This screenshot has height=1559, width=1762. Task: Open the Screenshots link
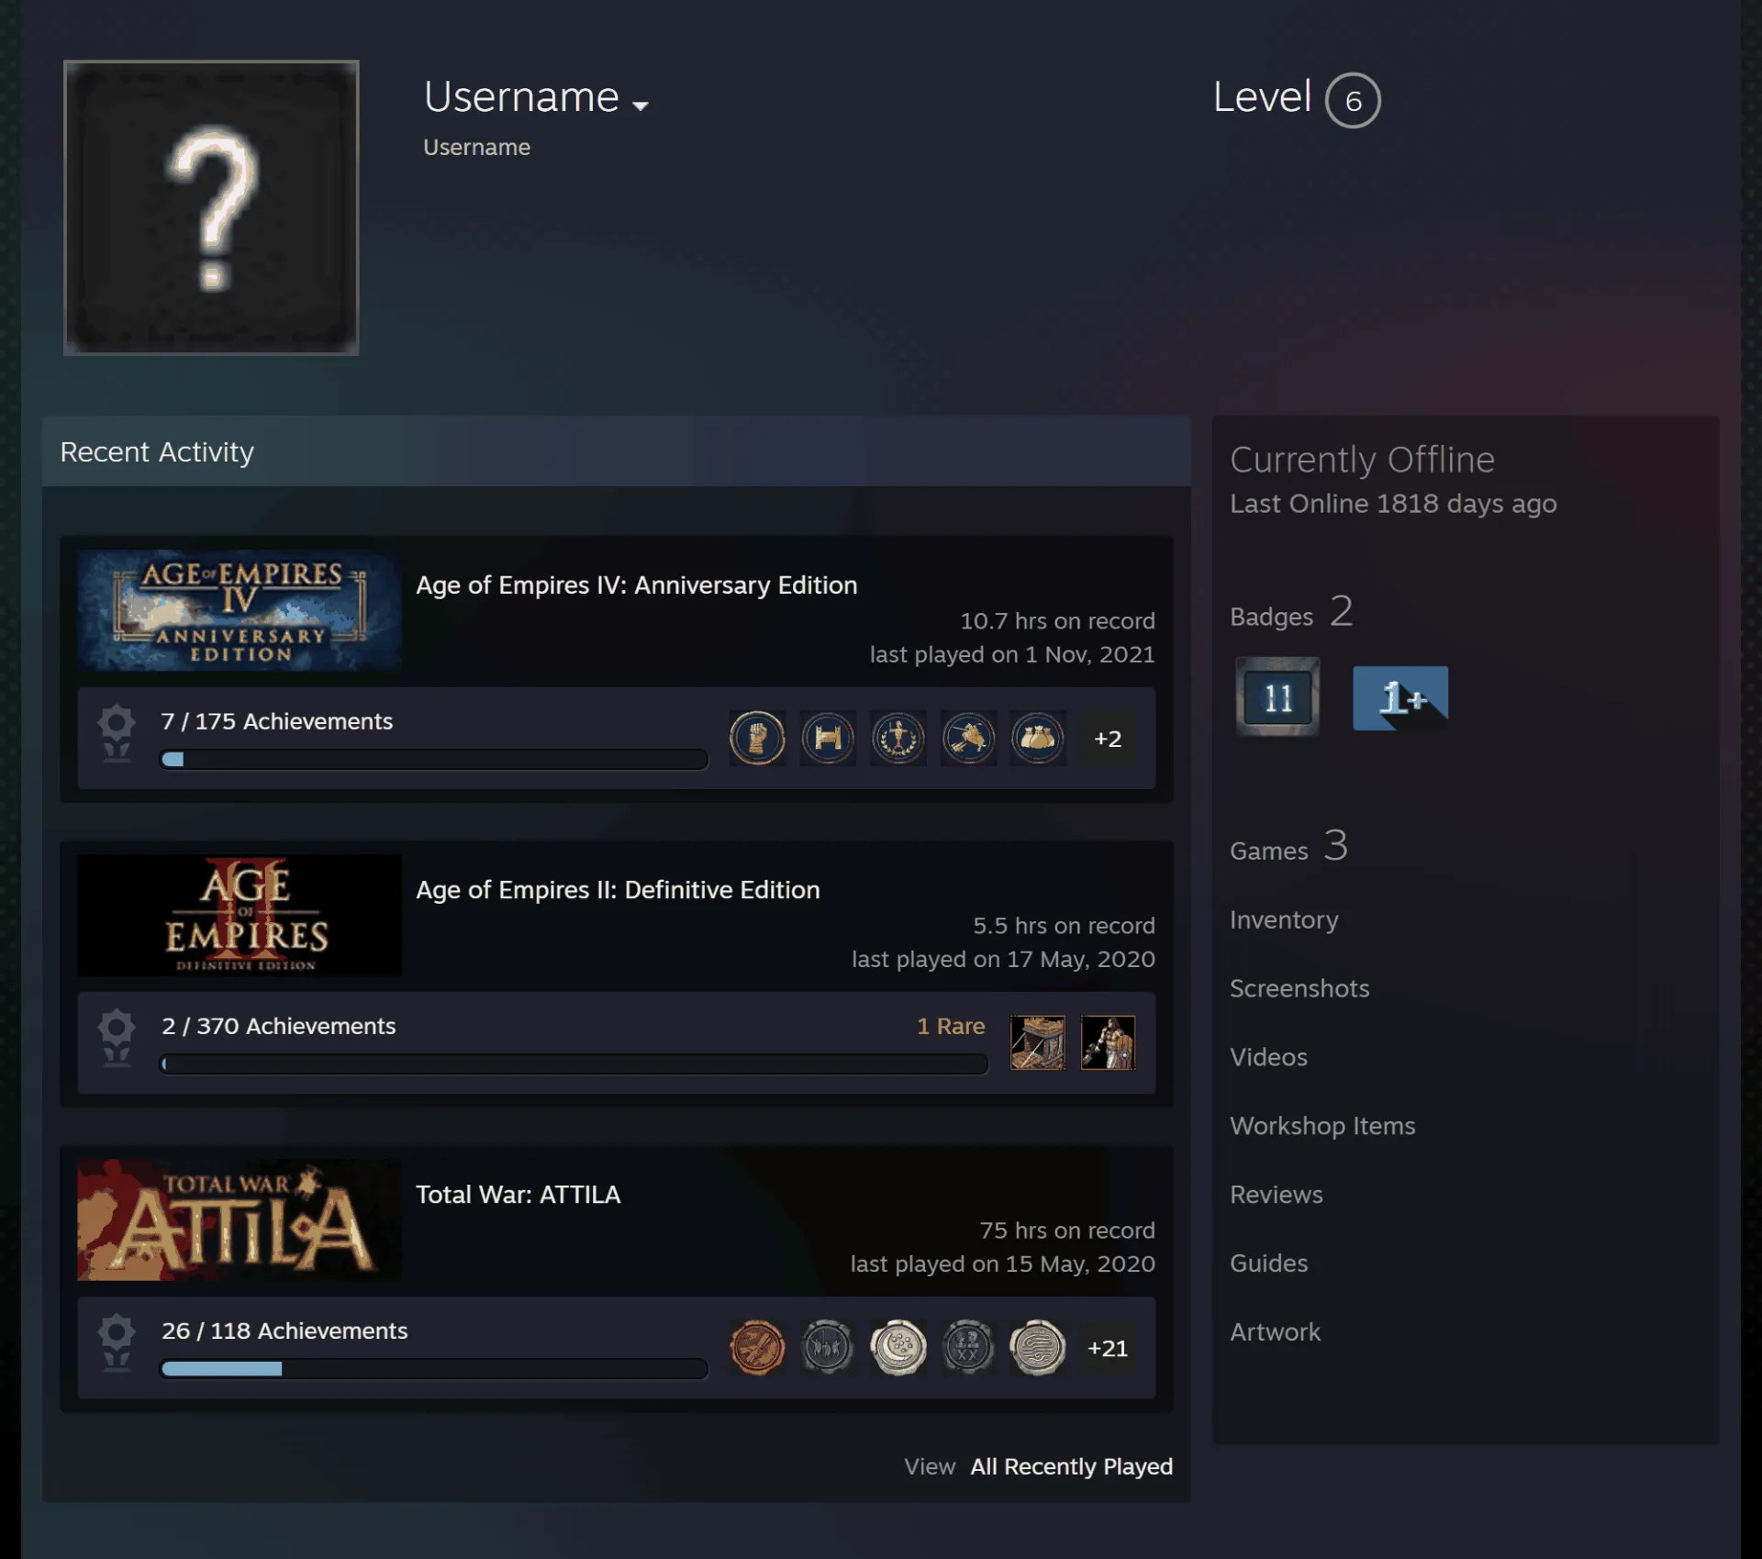coord(1299,988)
